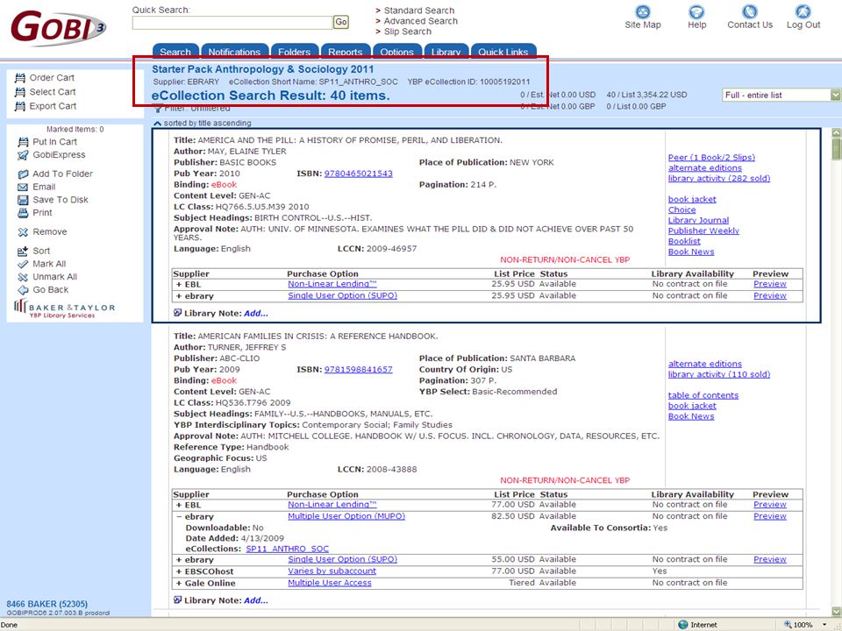Open the Quick Links tab
Screen dimensions: 842x631
(x=503, y=51)
